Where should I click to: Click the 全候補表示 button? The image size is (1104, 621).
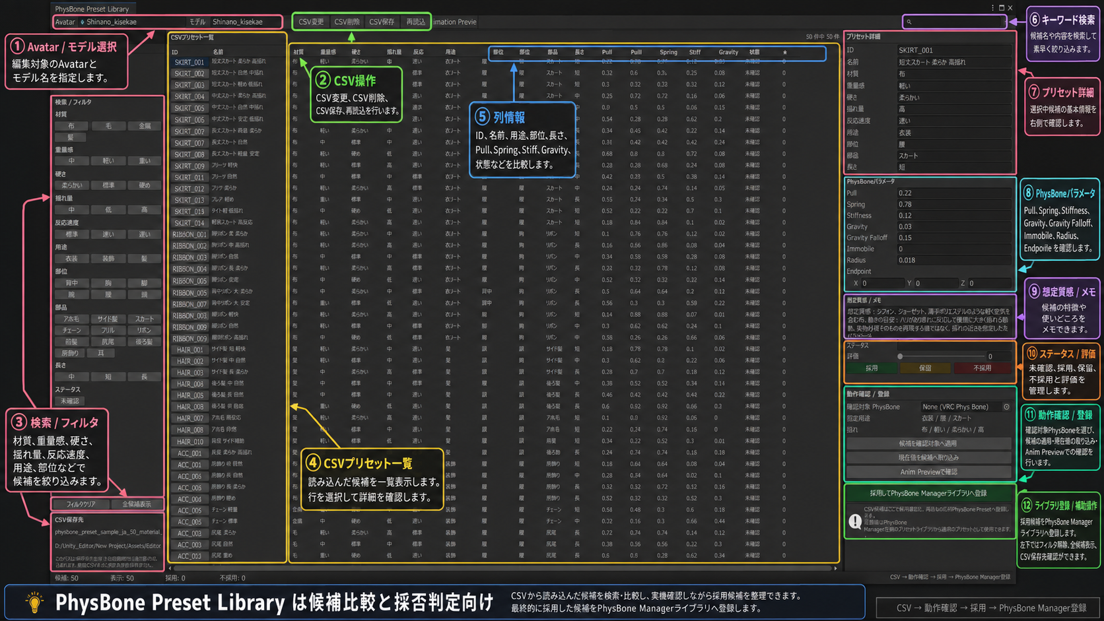136,504
